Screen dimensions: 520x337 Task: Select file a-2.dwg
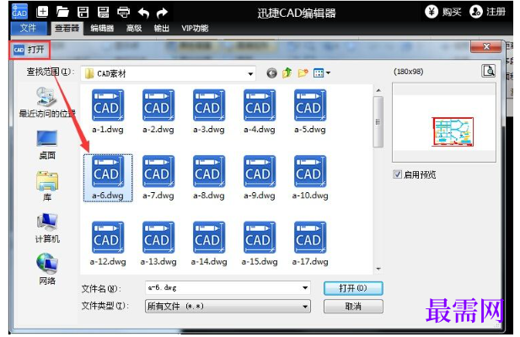158,112
